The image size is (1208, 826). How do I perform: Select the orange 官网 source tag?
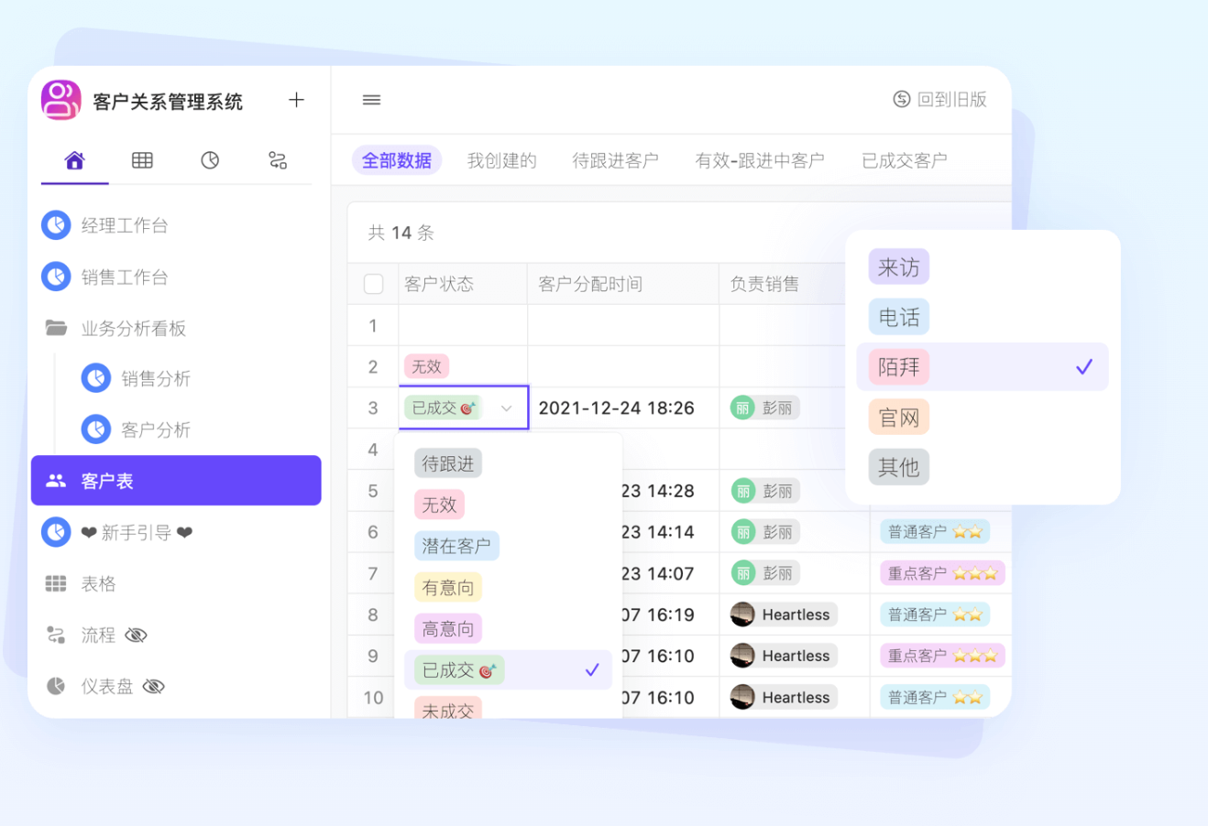pos(898,418)
